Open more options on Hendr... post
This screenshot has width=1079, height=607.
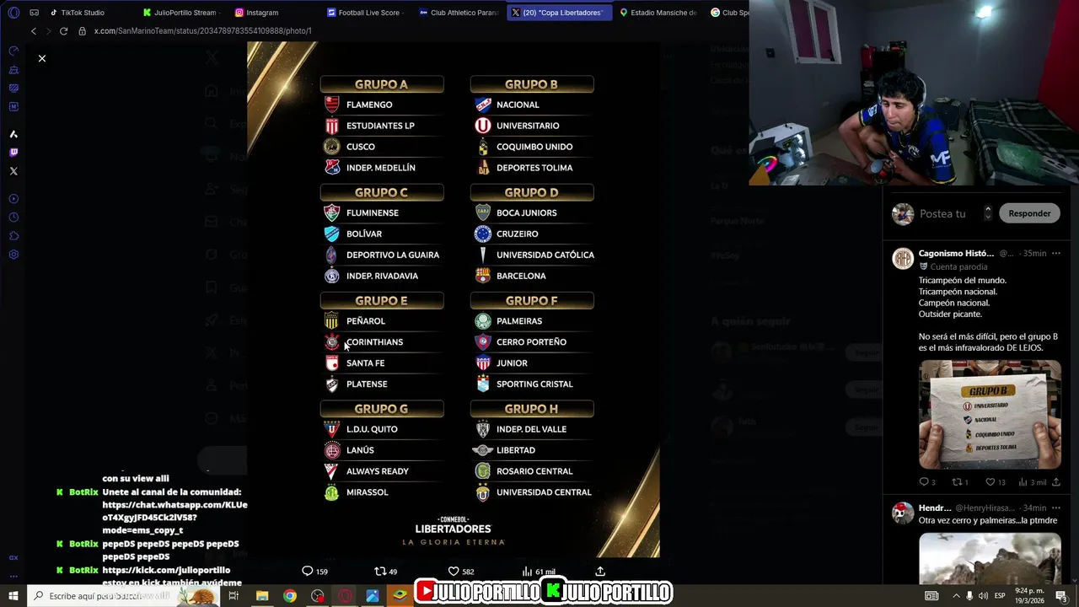(1055, 508)
